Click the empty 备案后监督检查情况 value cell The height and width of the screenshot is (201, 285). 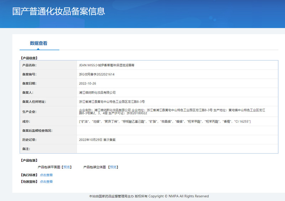tap(177, 131)
